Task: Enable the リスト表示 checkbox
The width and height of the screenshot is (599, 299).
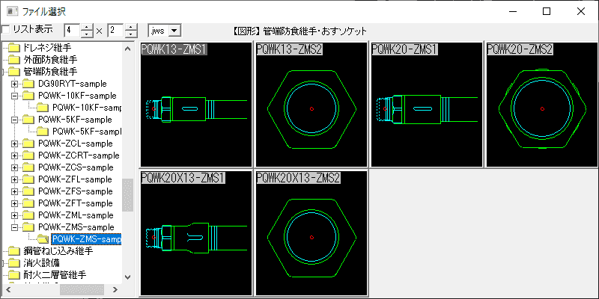Action: pyautogui.click(x=6, y=30)
